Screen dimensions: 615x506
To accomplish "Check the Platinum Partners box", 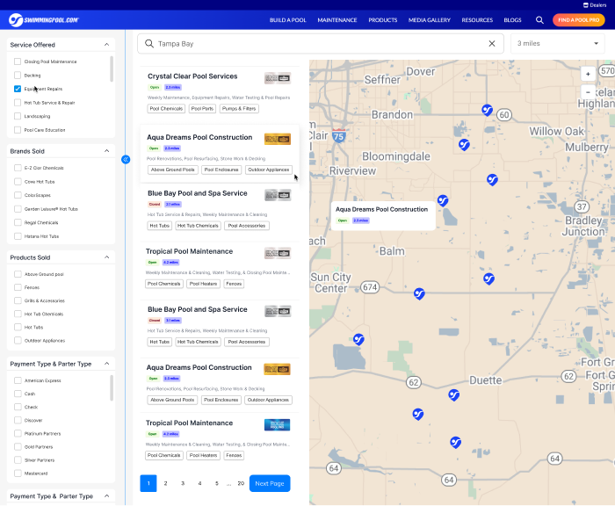I will tap(18, 433).
